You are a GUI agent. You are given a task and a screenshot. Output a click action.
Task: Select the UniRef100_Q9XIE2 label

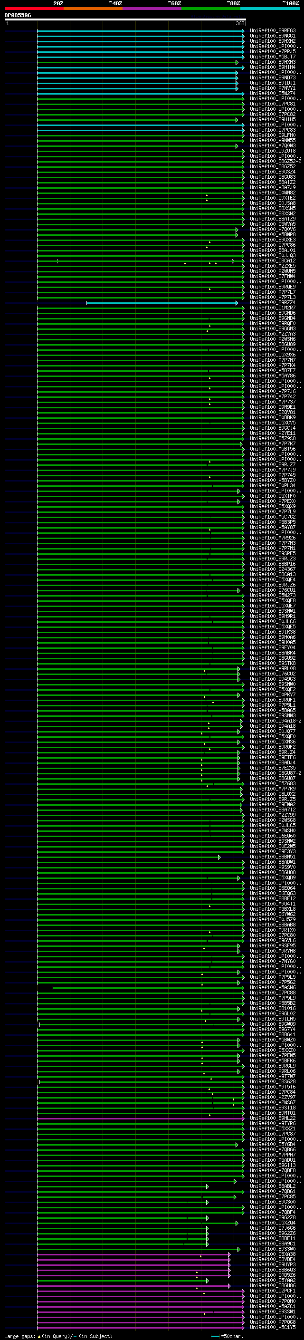(x=273, y=198)
